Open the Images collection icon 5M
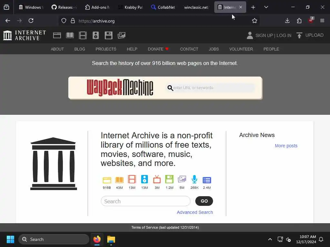The height and width of the screenshot is (247, 330). point(182,179)
